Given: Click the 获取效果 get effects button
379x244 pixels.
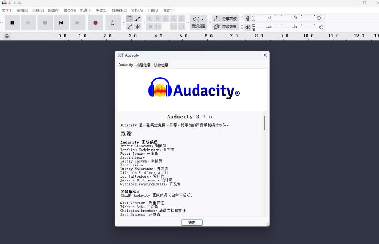Looking at the screenshot, I should [x=226, y=27].
